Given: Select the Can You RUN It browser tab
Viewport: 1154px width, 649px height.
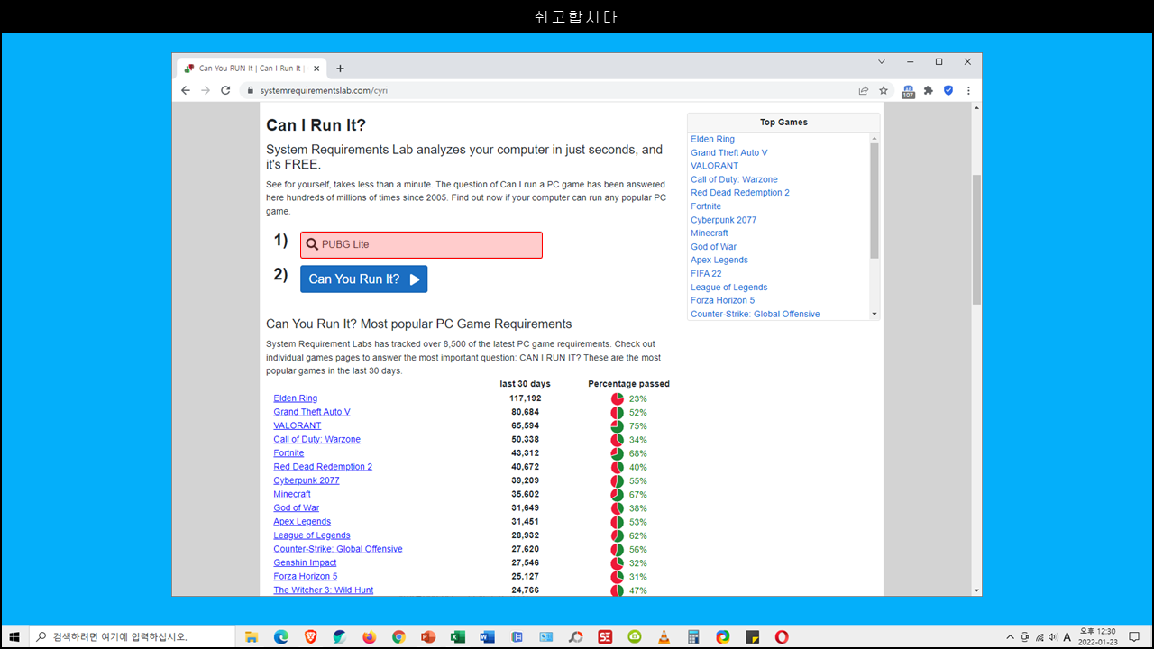Looking at the screenshot, I should tap(250, 68).
